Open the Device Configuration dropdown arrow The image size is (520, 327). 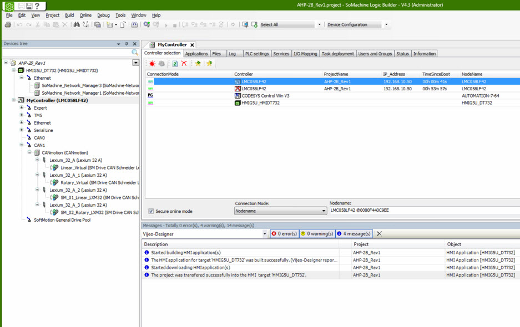point(386,24)
